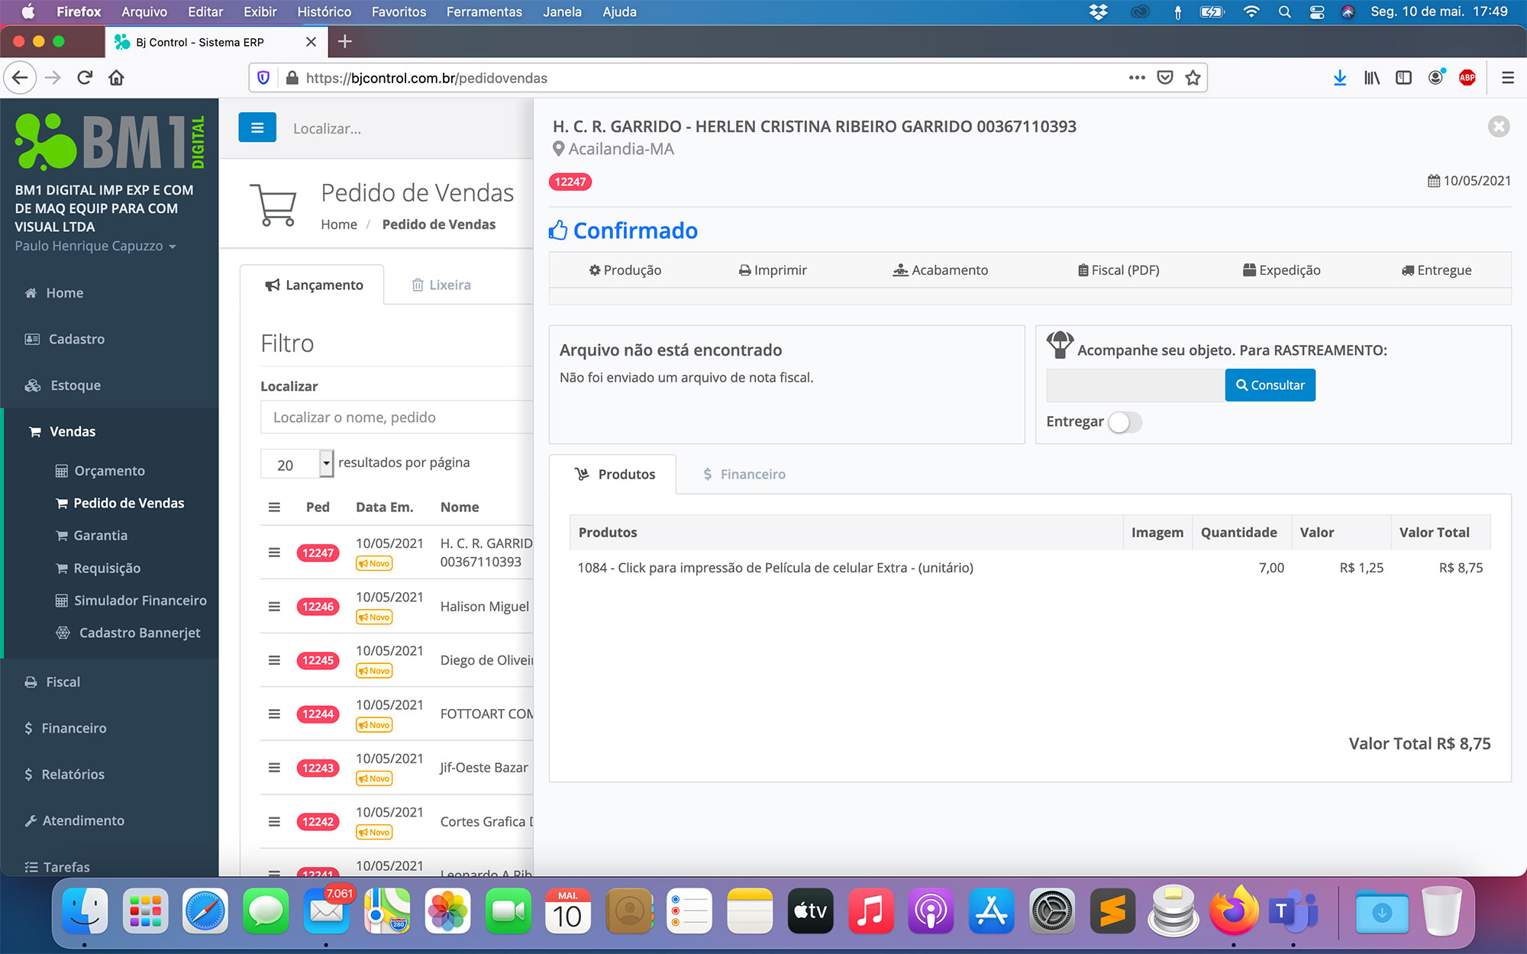Open the Fiscal (PDF) document

(1119, 270)
